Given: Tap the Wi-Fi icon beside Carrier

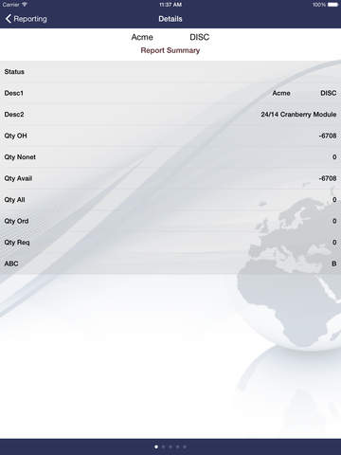Looking at the screenshot, I should click(x=25, y=5).
